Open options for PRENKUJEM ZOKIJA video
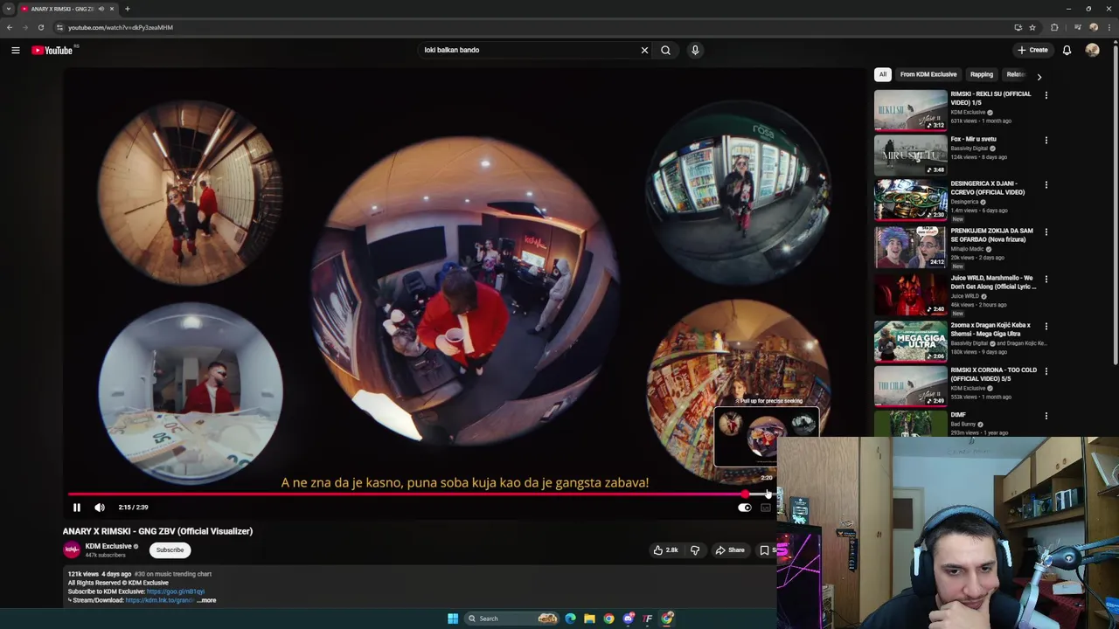 pos(1046,232)
